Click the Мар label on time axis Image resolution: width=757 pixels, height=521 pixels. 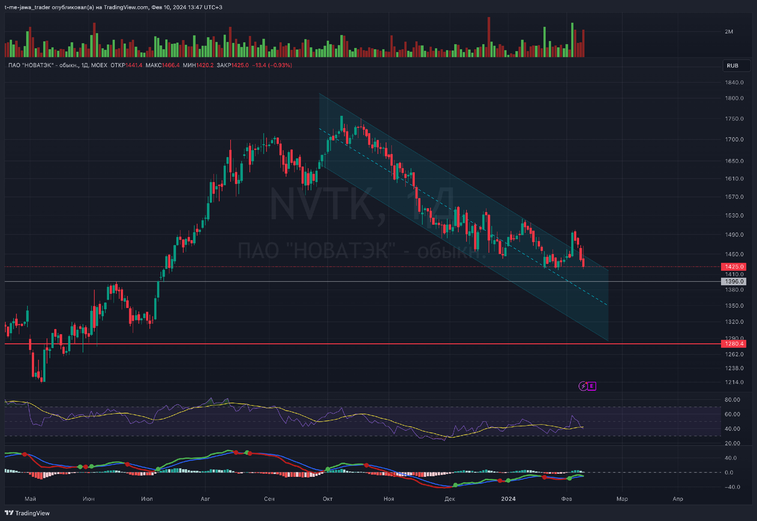[x=623, y=499]
